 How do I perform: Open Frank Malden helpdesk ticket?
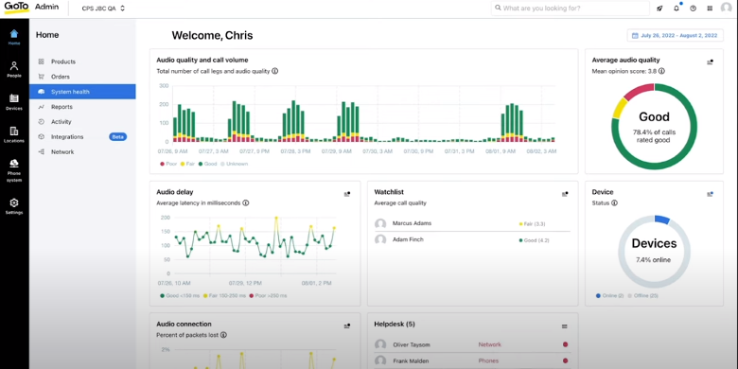(x=472, y=361)
